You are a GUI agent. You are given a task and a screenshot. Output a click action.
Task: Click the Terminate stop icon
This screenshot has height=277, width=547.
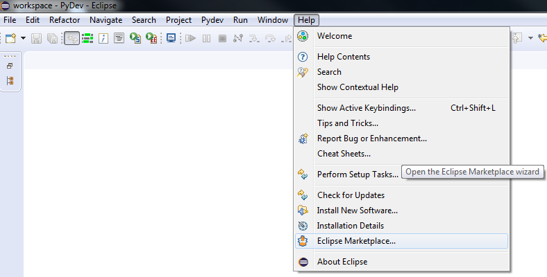[222, 38]
